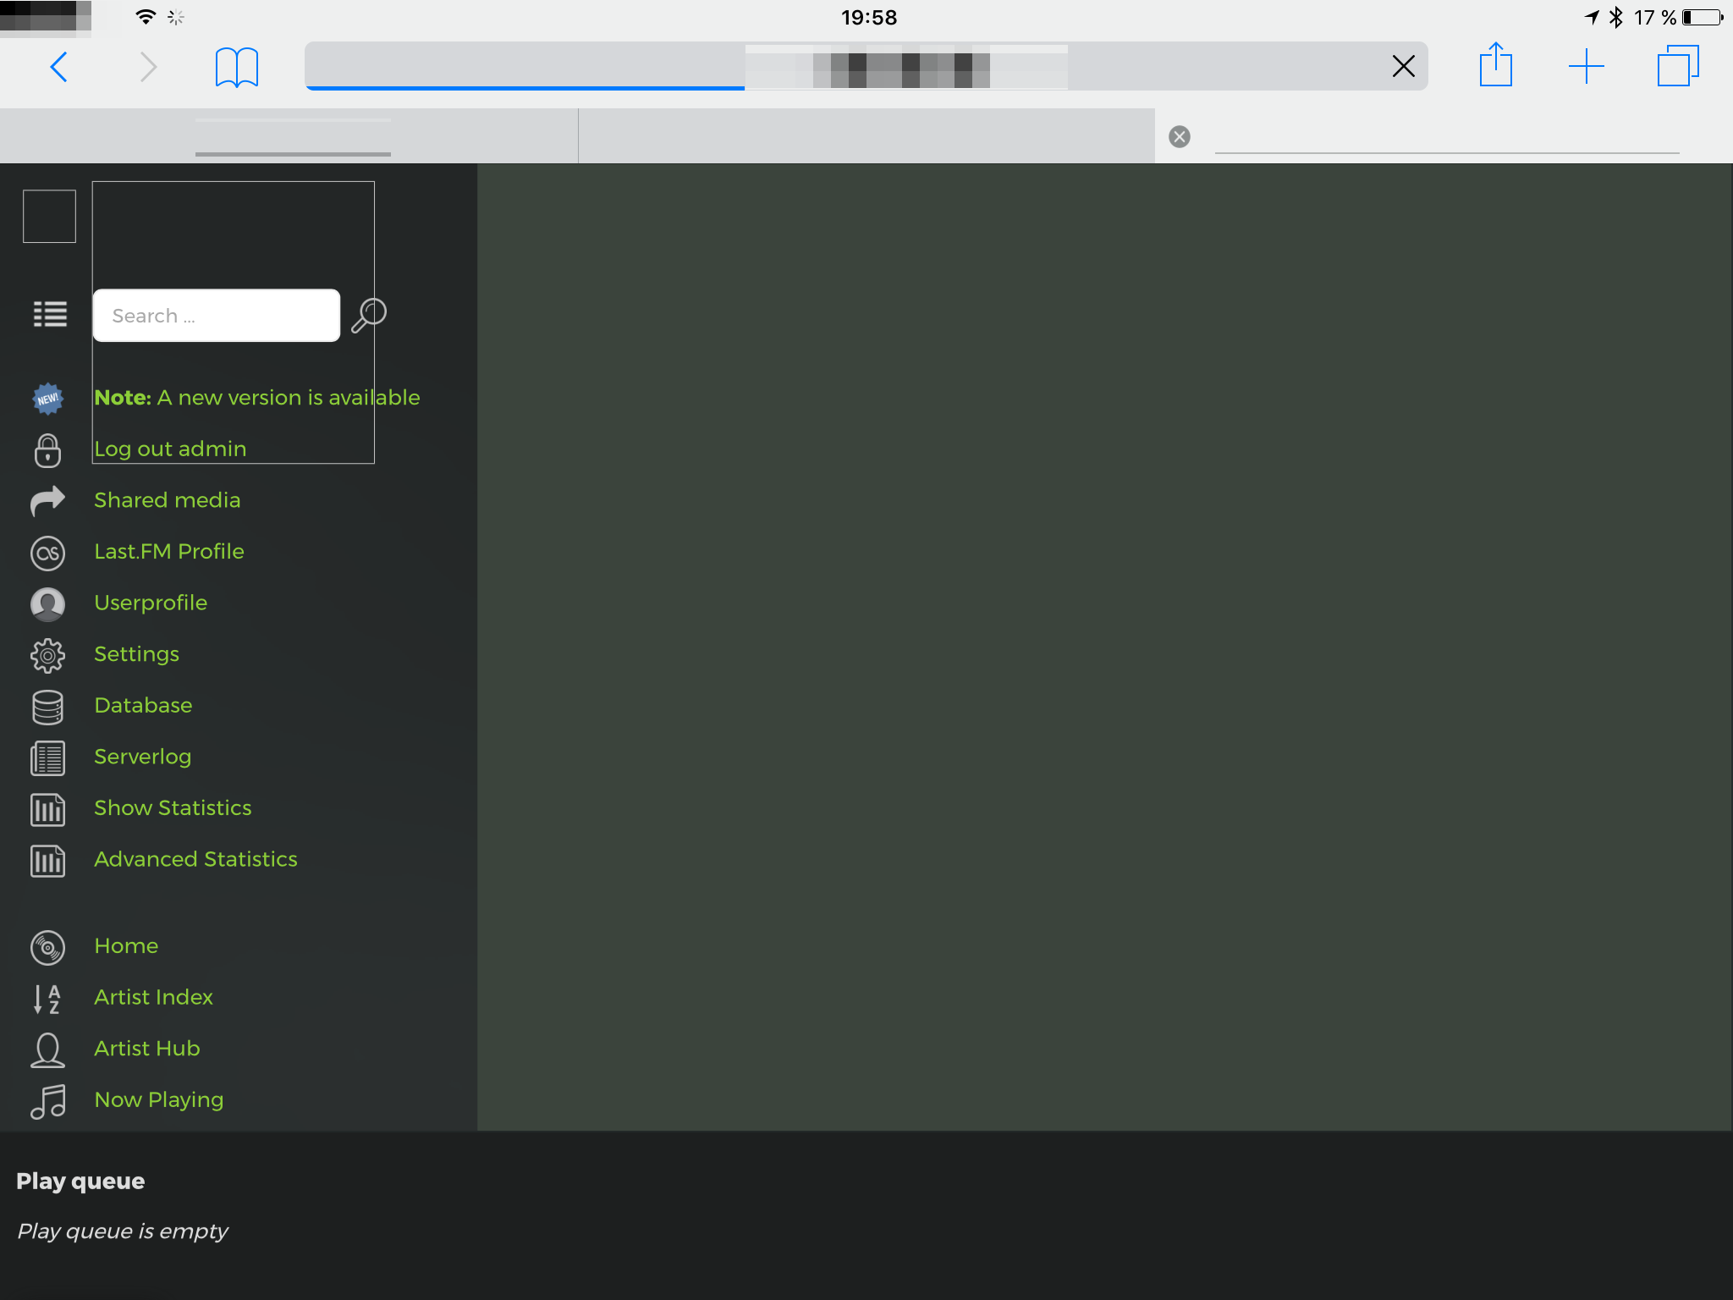The image size is (1733, 1300).
Task: Click the Settings gear icon
Action: point(47,655)
